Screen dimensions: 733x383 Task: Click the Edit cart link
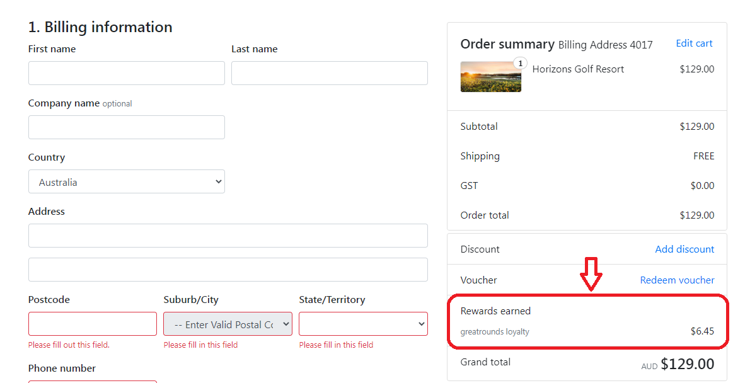[694, 43]
